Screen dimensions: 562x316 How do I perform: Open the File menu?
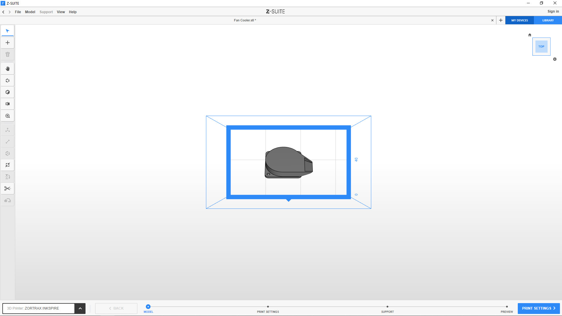coord(18,12)
